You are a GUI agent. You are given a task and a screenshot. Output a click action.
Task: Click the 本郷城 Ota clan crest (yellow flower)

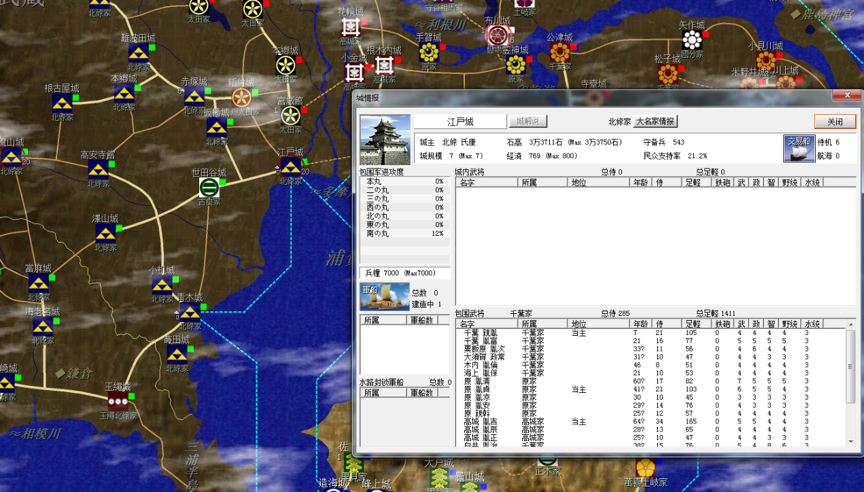(286, 65)
